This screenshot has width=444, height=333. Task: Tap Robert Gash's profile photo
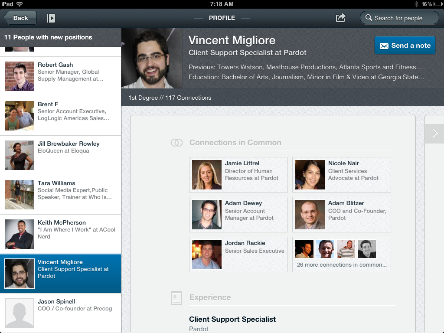click(x=20, y=76)
